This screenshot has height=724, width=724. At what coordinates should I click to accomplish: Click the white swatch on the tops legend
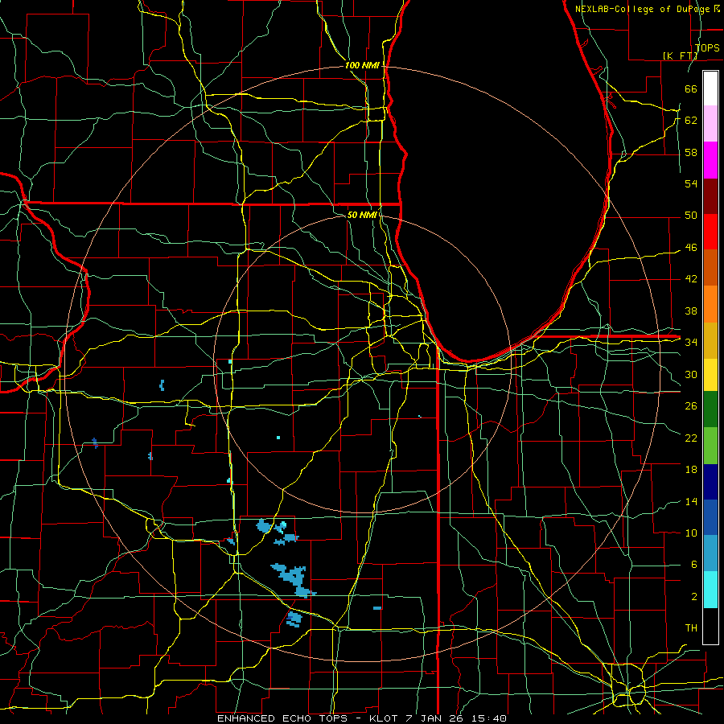[x=710, y=88]
